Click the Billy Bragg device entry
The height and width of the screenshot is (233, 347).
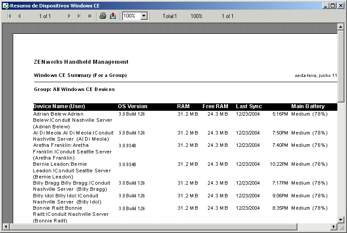click(72, 186)
